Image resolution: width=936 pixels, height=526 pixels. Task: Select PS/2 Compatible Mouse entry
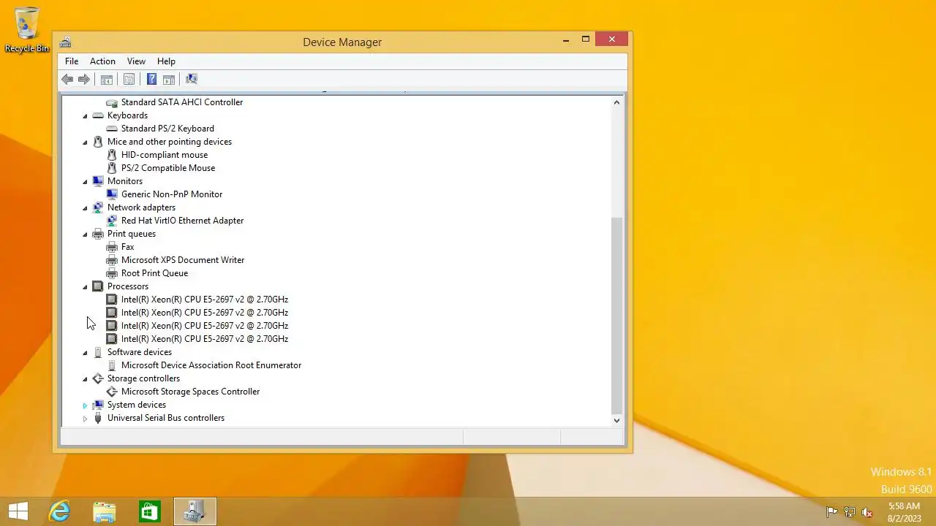tap(168, 168)
